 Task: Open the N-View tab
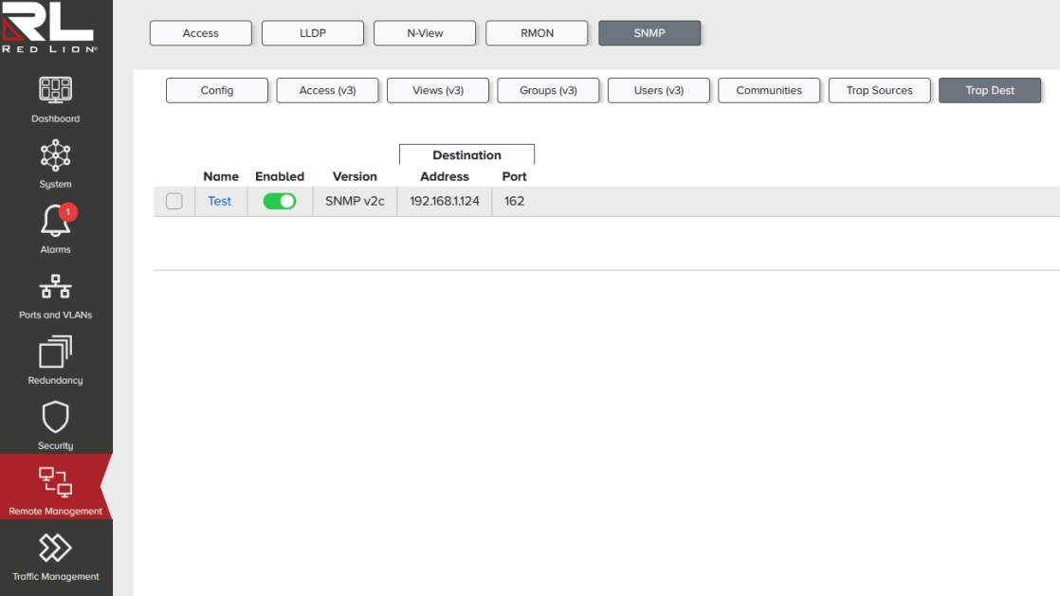(424, 32)
